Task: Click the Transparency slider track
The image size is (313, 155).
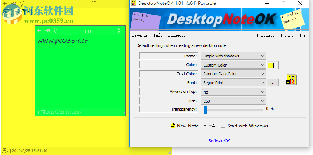Action: 233,110
